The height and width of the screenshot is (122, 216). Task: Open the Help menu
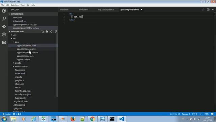tap(33, 5)
